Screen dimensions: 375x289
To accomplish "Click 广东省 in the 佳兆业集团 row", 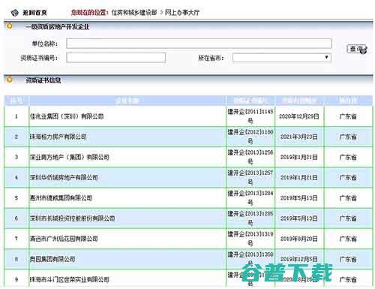I will tap(348, 116).
